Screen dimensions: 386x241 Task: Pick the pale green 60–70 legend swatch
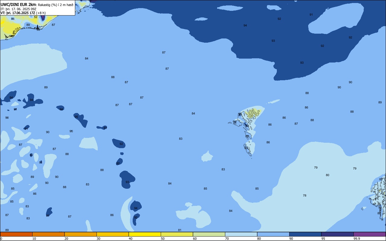(209, 234)
